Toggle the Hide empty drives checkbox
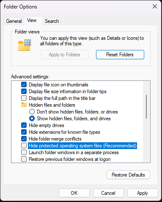 pyautogui.click(x=24, y=125)
